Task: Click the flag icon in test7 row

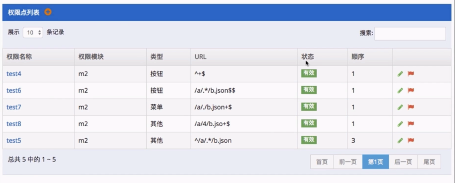Action: tap(411, 107)
